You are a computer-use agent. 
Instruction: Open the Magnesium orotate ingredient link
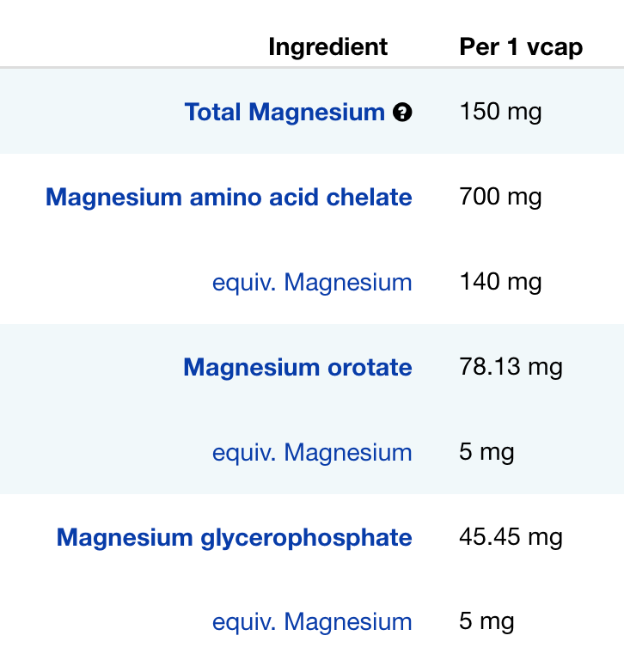coord(297,368)
